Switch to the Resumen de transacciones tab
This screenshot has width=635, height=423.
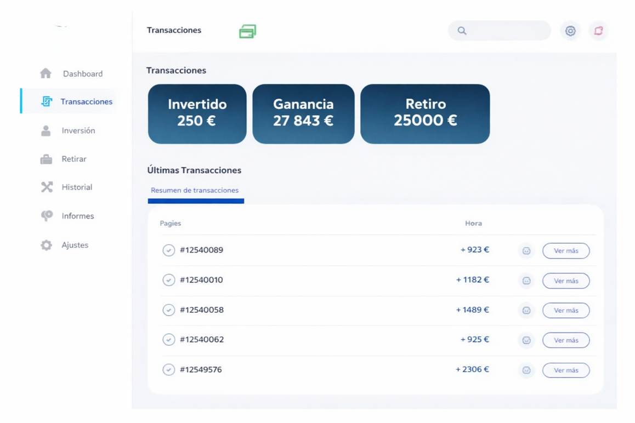(195, 190)
